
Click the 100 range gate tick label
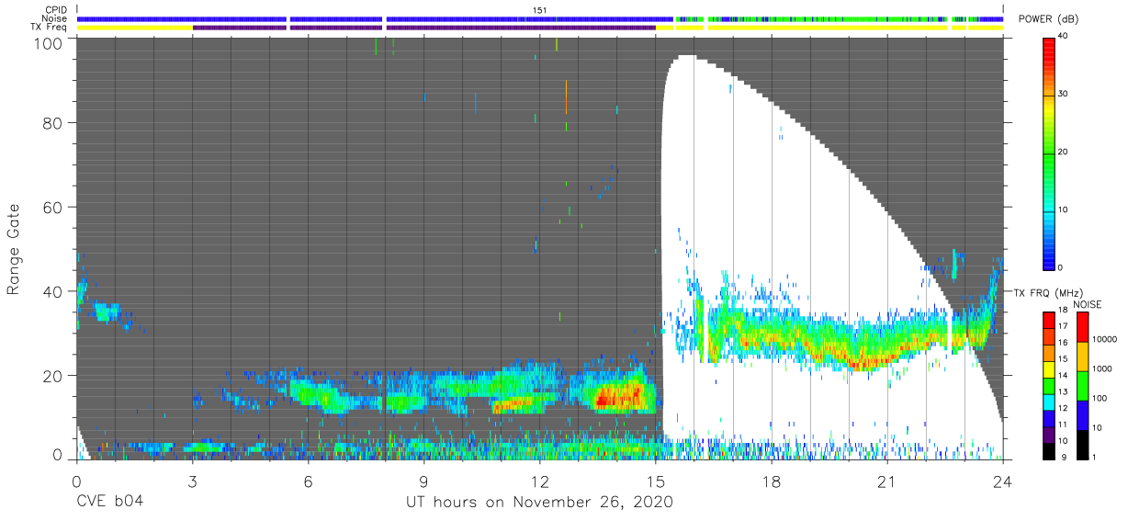(x=47, y=42)
